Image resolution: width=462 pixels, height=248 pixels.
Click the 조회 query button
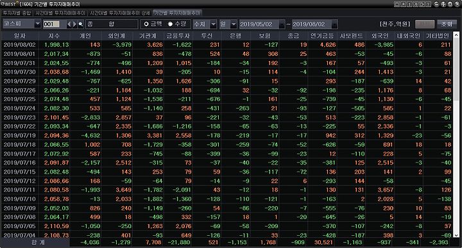pos(447,24)
